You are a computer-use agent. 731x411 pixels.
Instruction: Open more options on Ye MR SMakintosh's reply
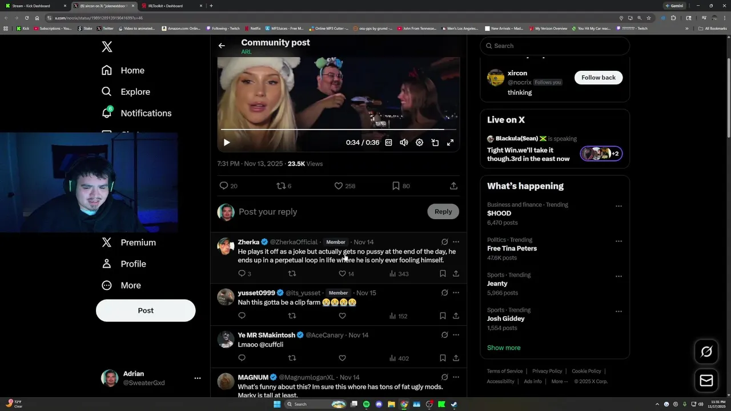[456, 335]
